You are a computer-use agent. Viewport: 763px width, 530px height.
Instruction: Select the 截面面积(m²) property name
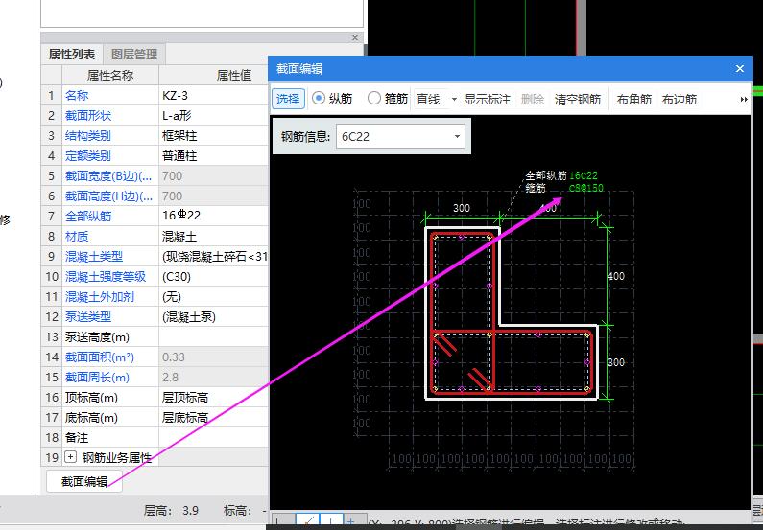(x=100, y=357)
